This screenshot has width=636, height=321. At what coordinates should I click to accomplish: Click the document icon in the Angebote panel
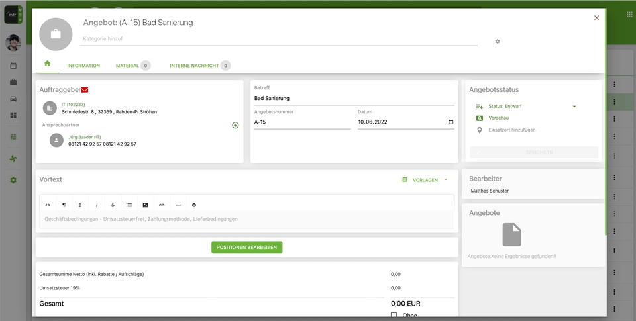[512, 234]
